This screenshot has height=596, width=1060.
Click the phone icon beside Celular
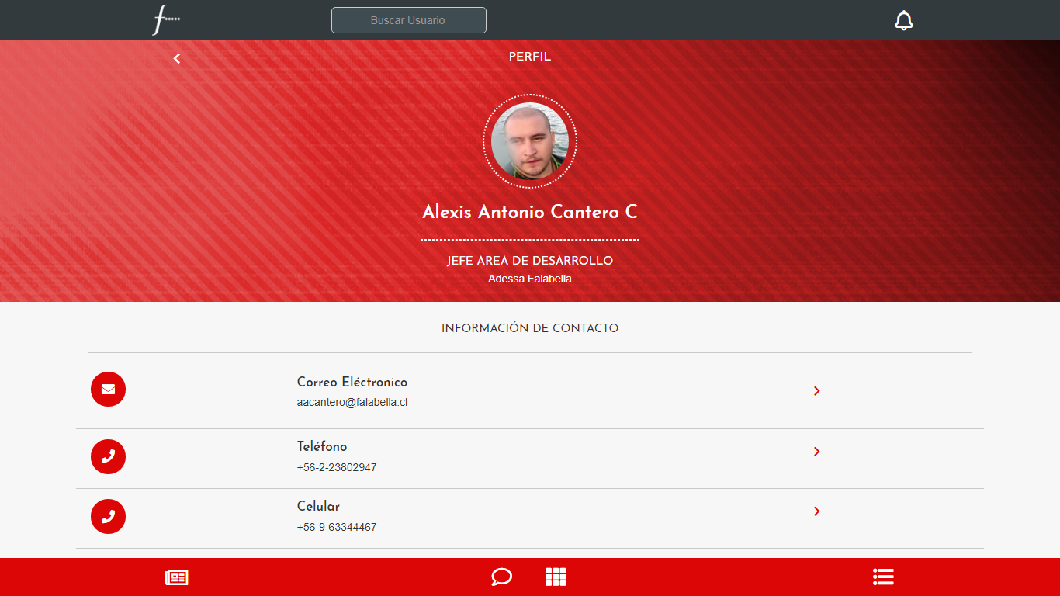click(108, 517)
